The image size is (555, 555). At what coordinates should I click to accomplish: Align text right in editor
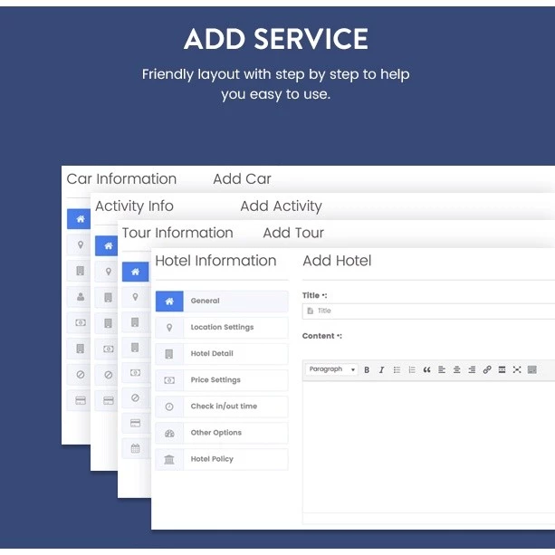click(472, 370)
